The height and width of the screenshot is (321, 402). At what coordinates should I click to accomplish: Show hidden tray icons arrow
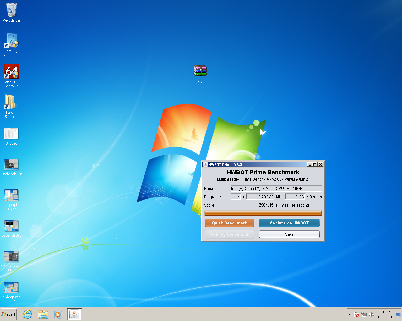tap(350, 314)
